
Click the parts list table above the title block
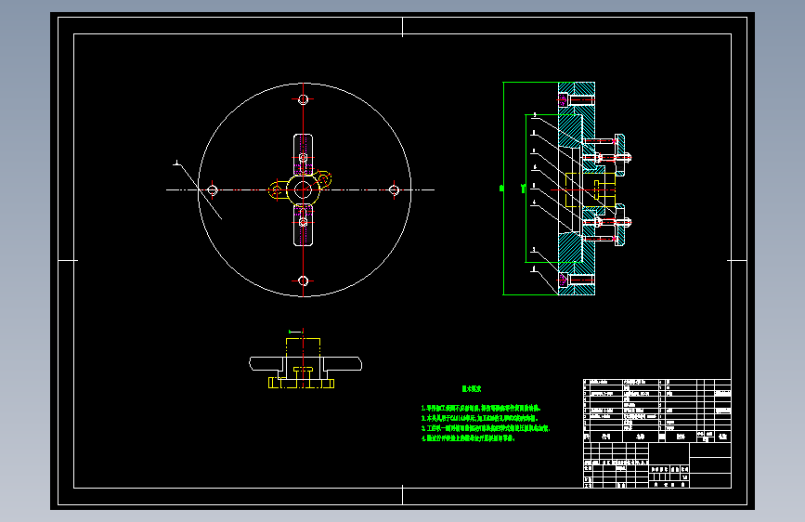[656, 411]
